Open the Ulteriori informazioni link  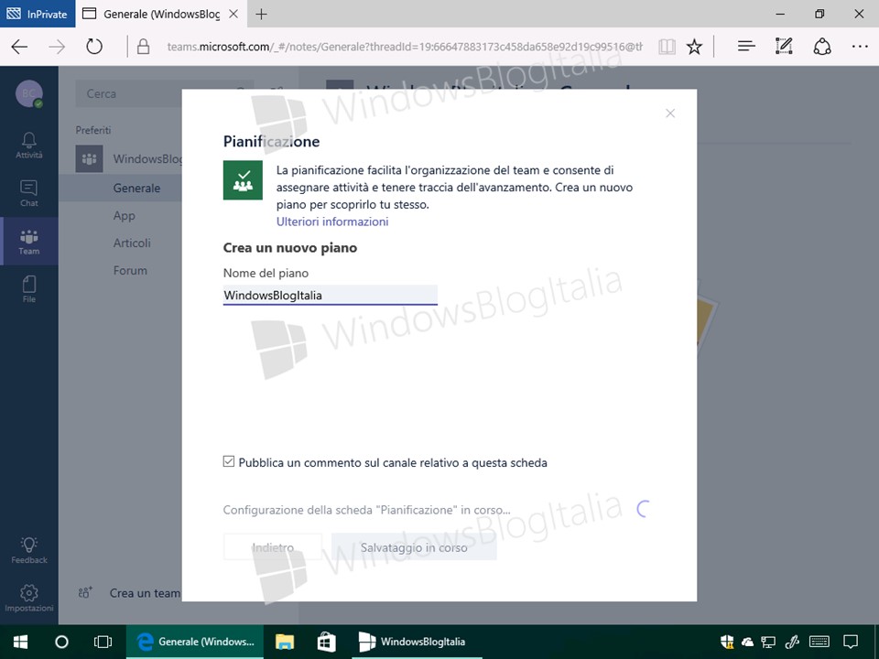(332, 221)
